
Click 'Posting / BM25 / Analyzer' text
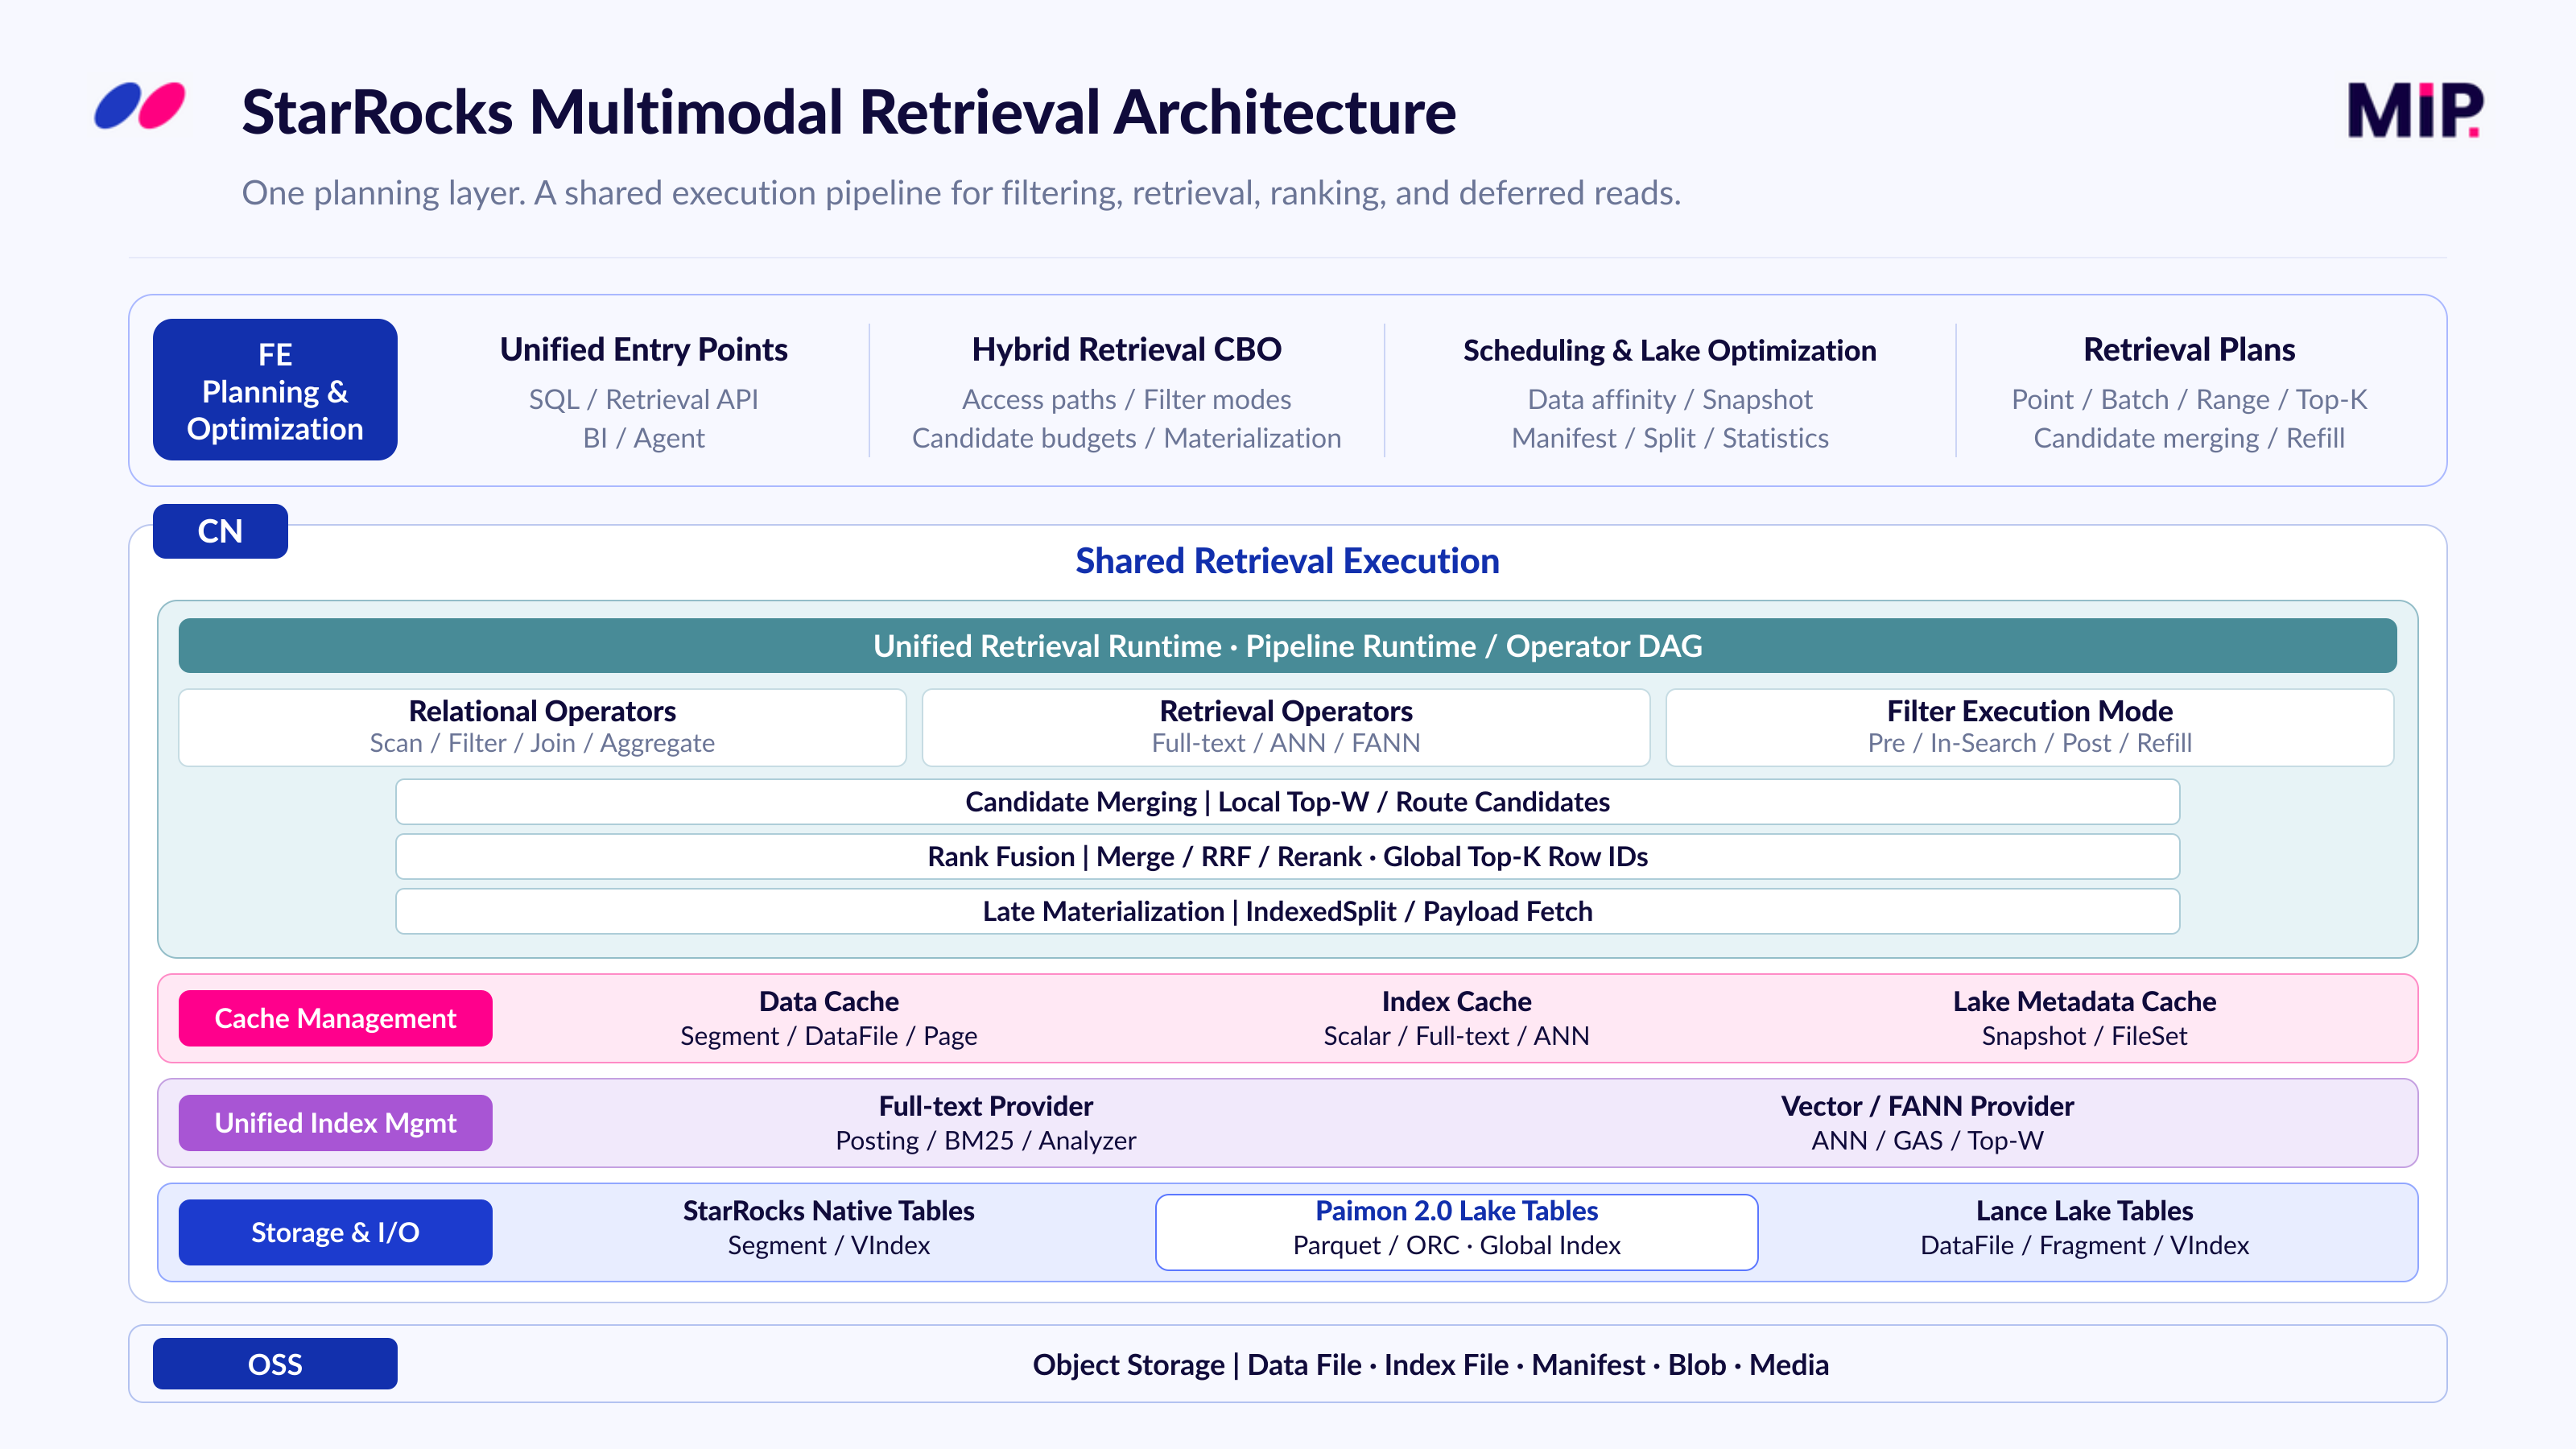(986, 1141)
